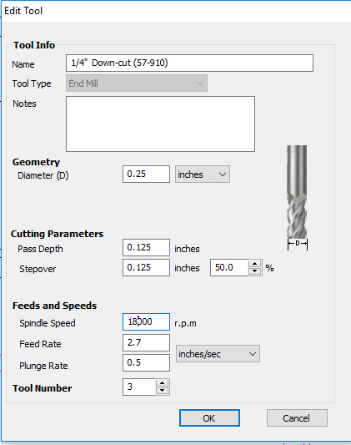Select the Diameter (D) value field
Image resolution: width=351 pixels, height=445 pixels.
146,174
